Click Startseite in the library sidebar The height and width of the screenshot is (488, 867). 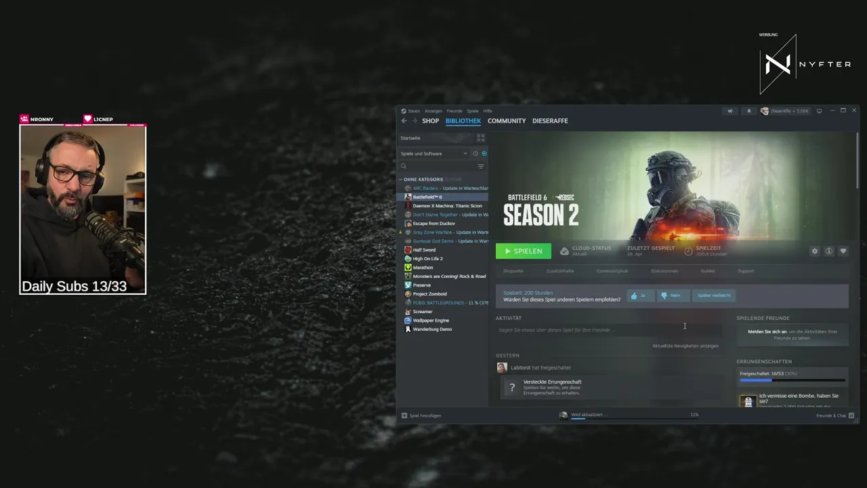click(410, 138)
